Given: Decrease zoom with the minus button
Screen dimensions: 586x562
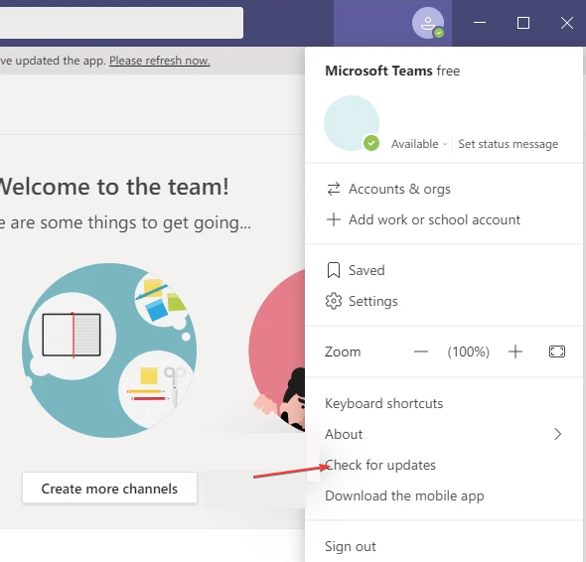Looking at the screenshot, I should [x=421, y=351].
